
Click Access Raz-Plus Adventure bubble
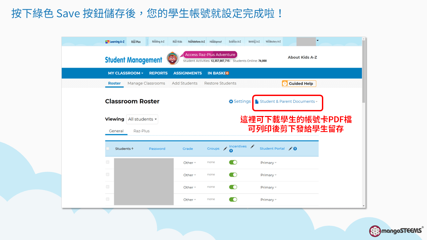click(210, 55)
